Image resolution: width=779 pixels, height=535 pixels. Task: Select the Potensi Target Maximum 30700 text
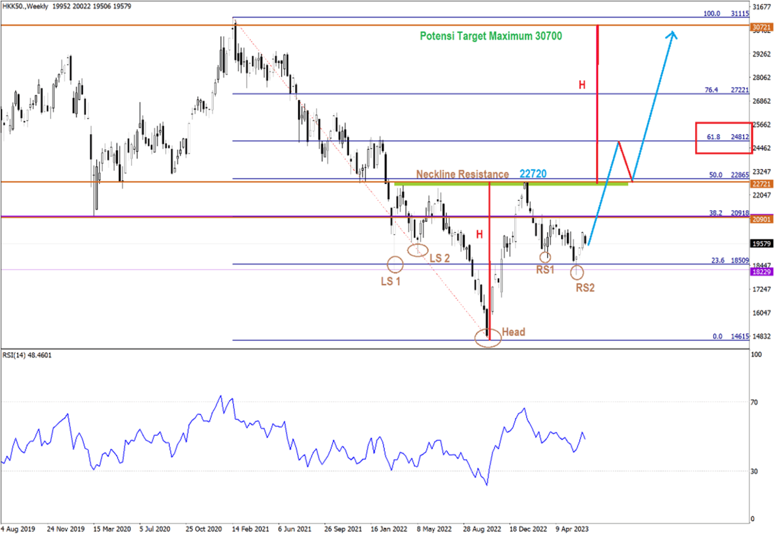[490, 36]
